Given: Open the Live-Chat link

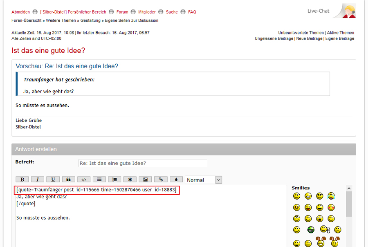Looking at the screenshot, I should pyautogui.click(x=318, y=11).
